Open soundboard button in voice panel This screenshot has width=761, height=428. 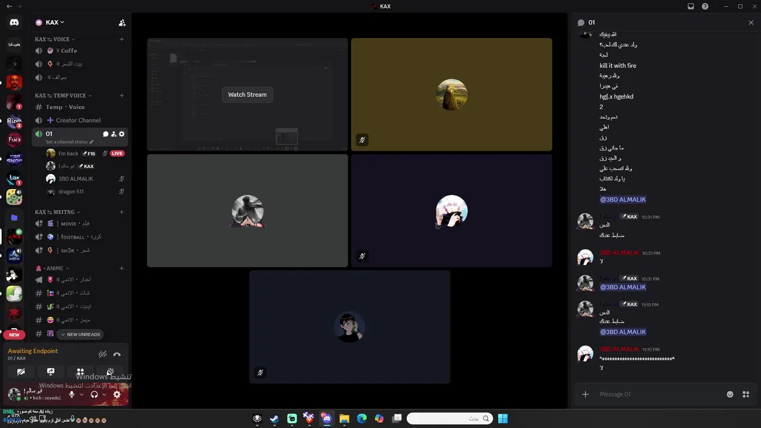pyautogui.click(x=110, y=372)
